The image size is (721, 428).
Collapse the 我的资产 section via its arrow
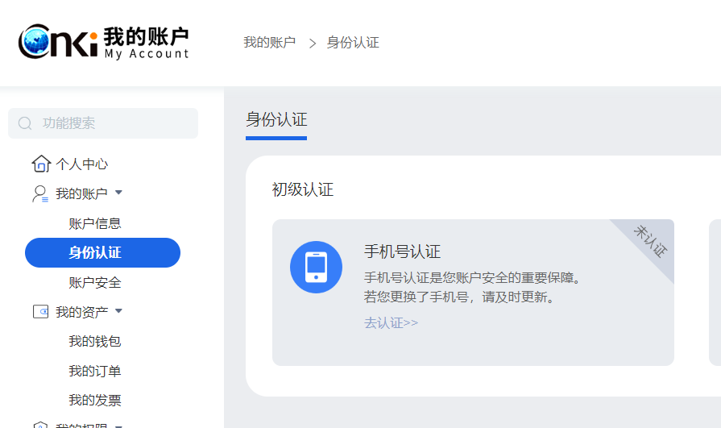pos(119,311)
